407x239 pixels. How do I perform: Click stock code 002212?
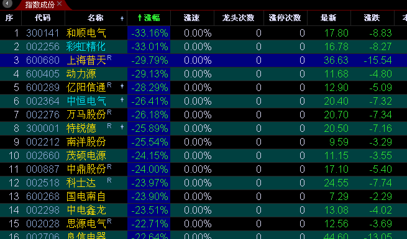(43, 142)
